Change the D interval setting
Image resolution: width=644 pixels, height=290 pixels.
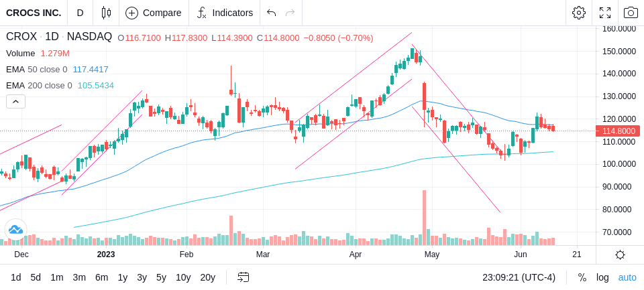click(x=80, y=13)
